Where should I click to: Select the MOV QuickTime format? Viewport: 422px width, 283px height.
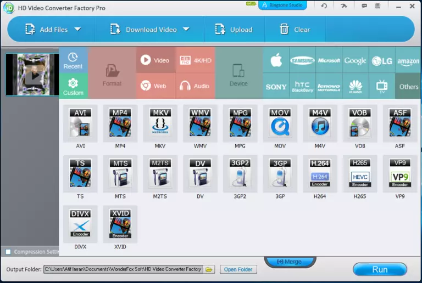(280, 123)
